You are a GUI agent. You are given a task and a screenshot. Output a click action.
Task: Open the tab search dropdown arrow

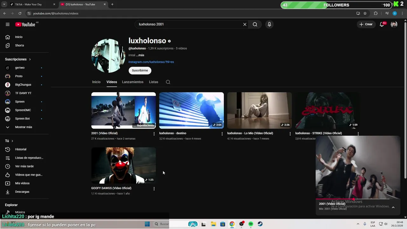(4, 4)
